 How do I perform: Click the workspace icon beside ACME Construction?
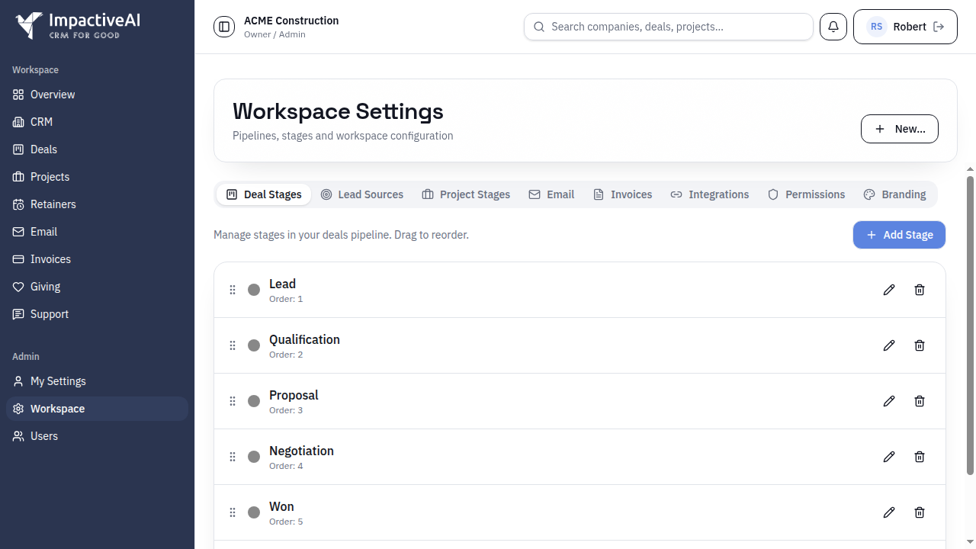click(x=223, y=26)
